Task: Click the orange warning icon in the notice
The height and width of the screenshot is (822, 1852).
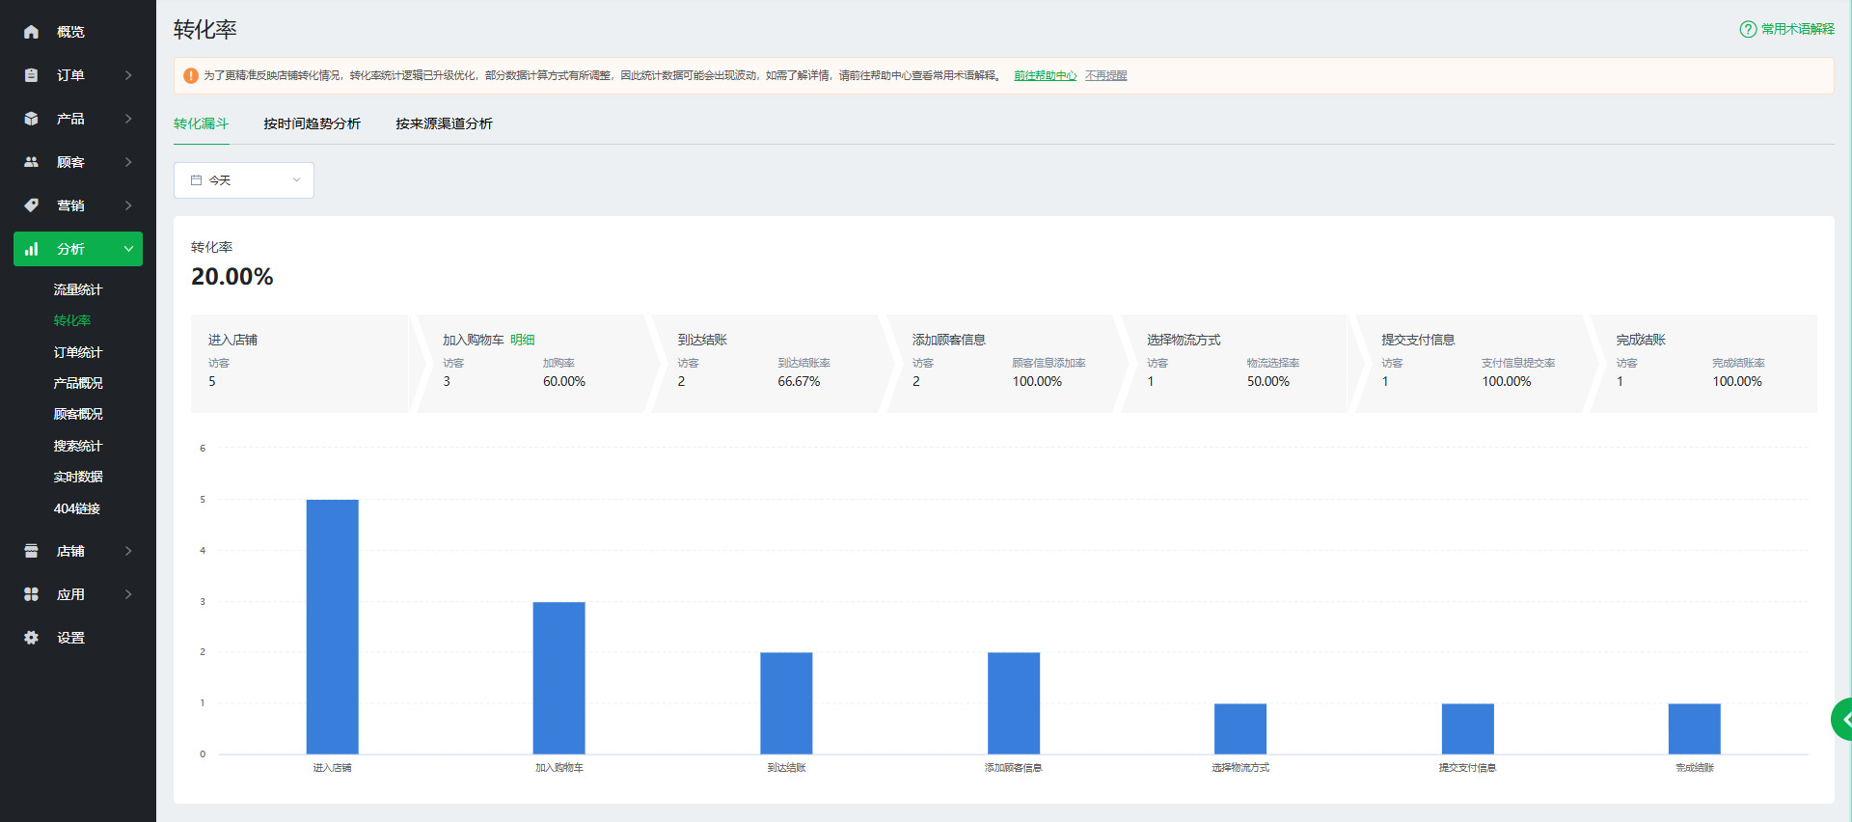Action: [x=191, y=75]
